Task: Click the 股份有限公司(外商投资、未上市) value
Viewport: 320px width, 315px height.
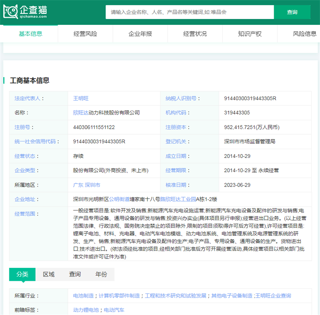Action: click(111, 170)
